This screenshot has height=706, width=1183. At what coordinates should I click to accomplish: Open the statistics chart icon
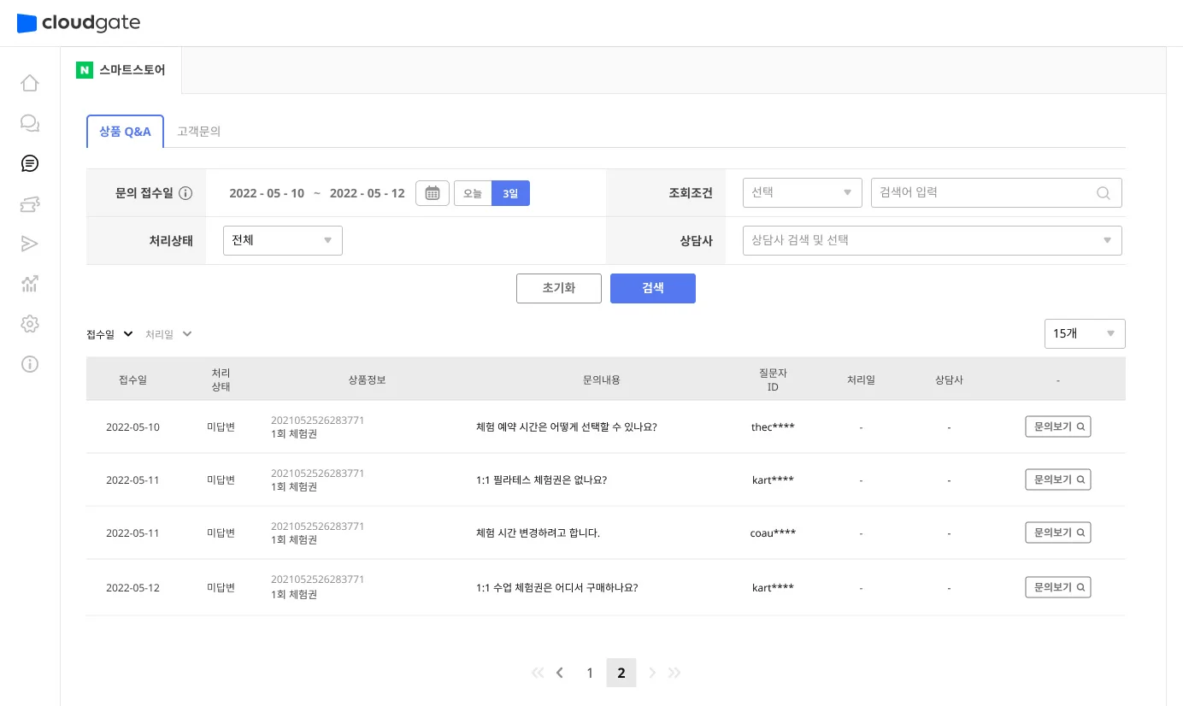click(29, 284)
